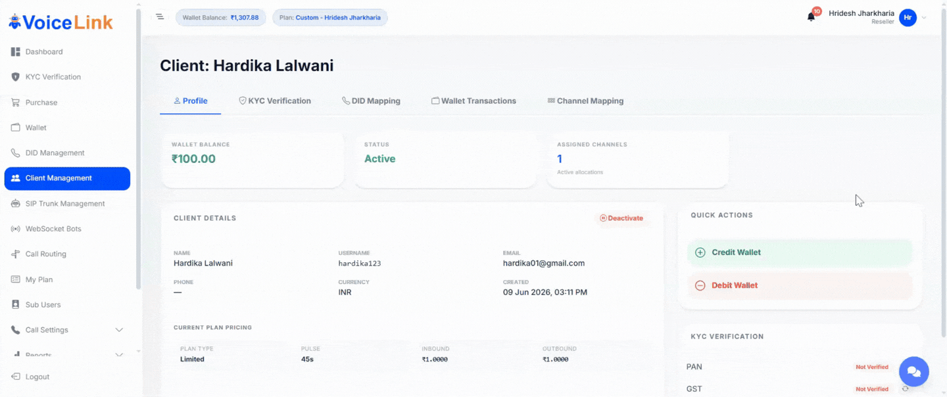The height and width of the screenshot is (397, 947).
Task: Select Client Management in the sidebar
Action: [x=67, y=179]
